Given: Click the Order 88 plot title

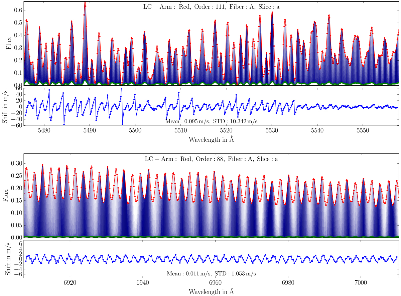Looking at the screenshot, I should tap(212, 159).
